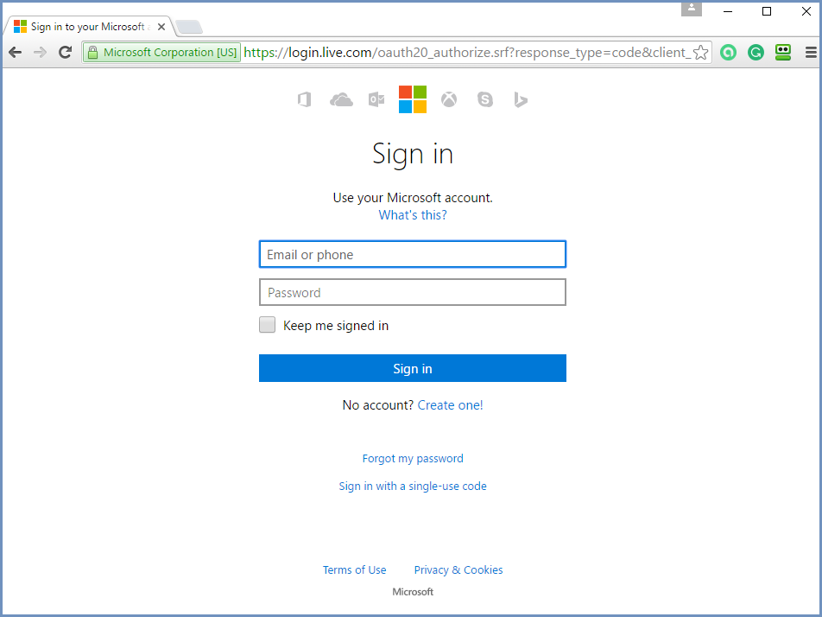
Task: Open the Grammarly extension icon
Action: [x=756, y=53]
